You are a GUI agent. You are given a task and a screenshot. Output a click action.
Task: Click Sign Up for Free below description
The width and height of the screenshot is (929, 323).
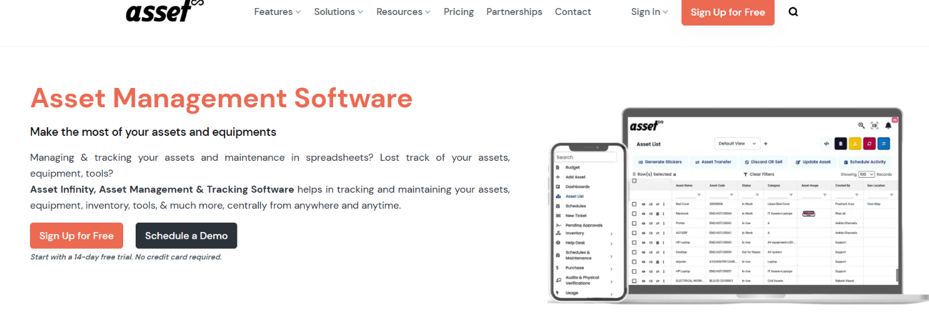(76, 236)
